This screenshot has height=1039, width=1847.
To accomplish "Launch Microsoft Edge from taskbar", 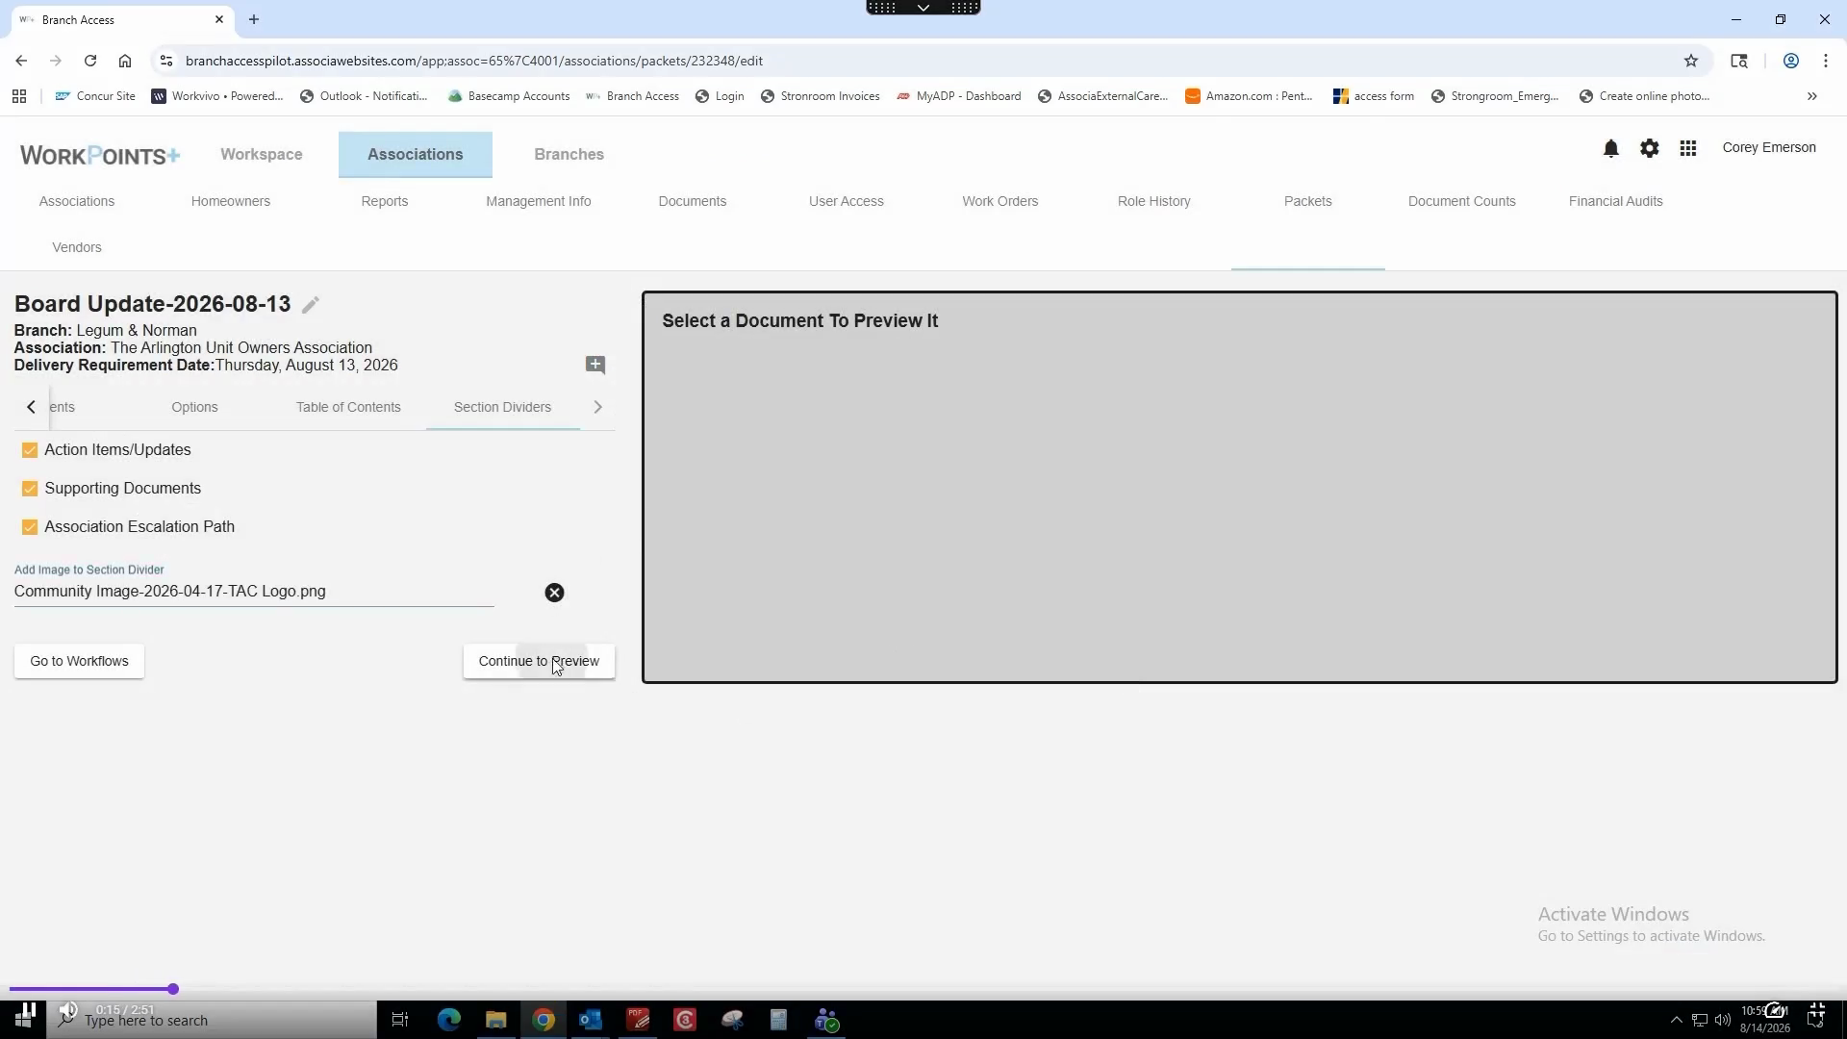I will [449, 1020].
